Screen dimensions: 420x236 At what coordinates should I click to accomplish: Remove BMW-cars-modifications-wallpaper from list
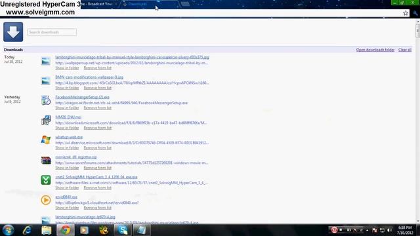point(98,88)
